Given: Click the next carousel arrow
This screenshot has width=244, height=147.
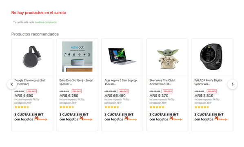Looking at the screenshot, I should click(232, 84).
